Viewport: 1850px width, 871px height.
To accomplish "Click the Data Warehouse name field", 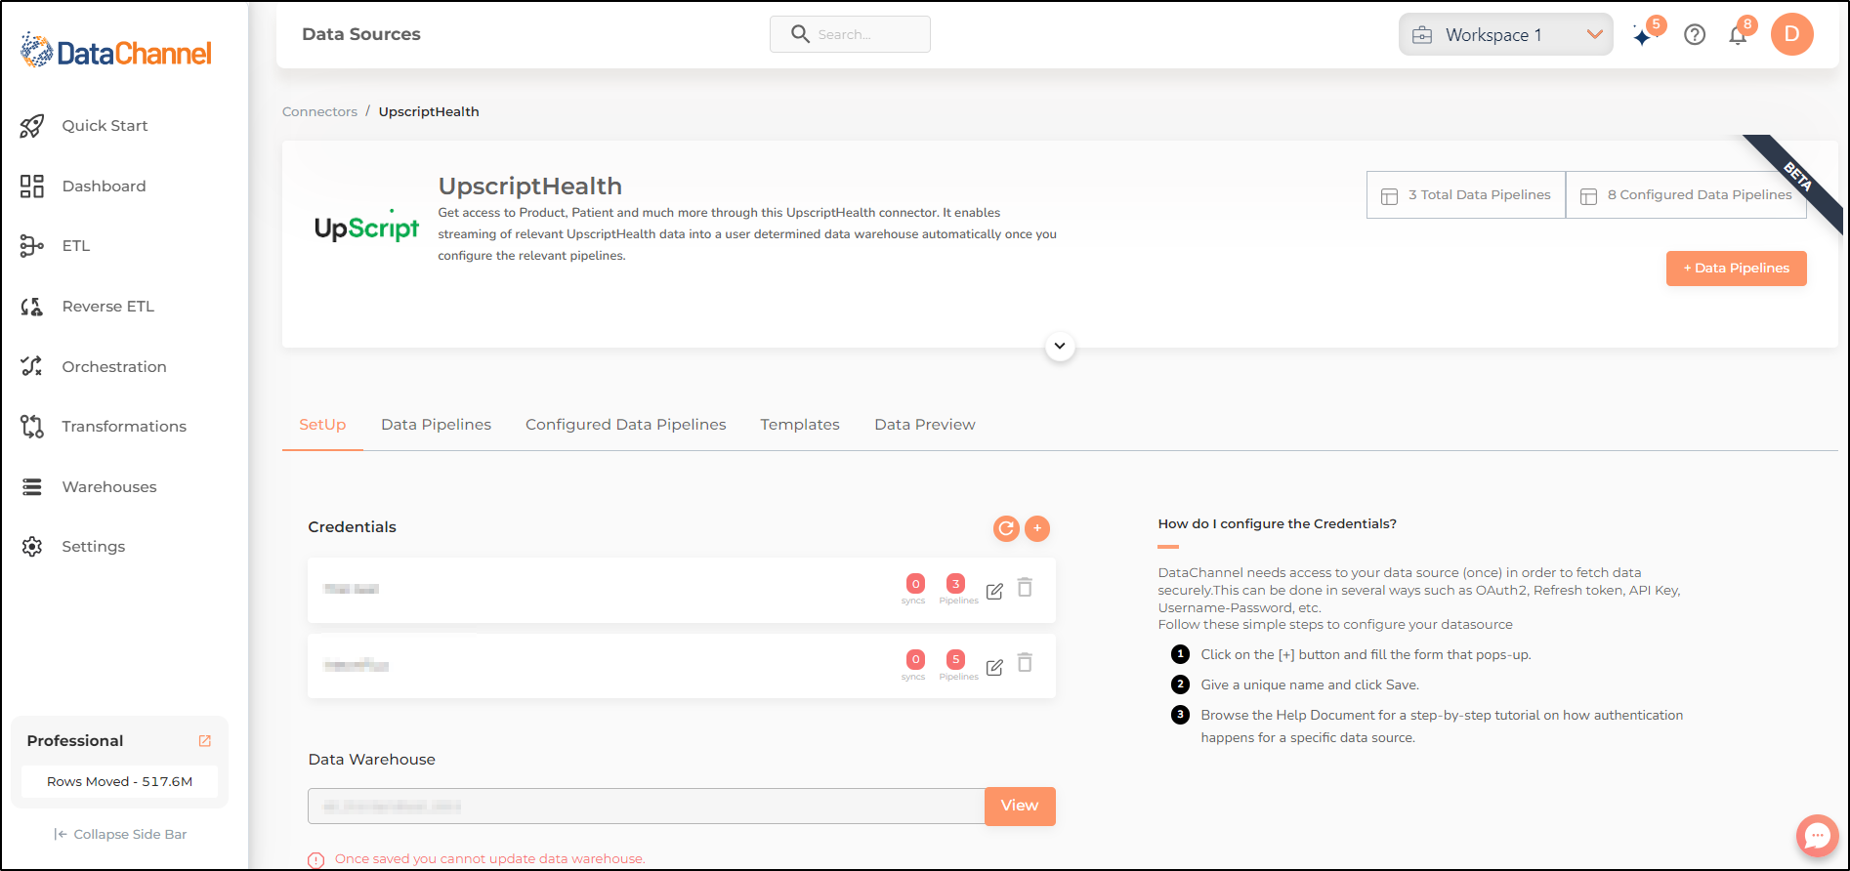I will click(x=646, y=807).
